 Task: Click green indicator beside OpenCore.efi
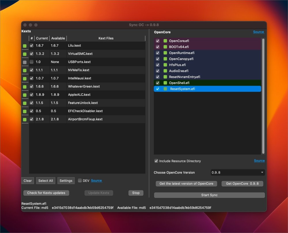coord(165,41)
